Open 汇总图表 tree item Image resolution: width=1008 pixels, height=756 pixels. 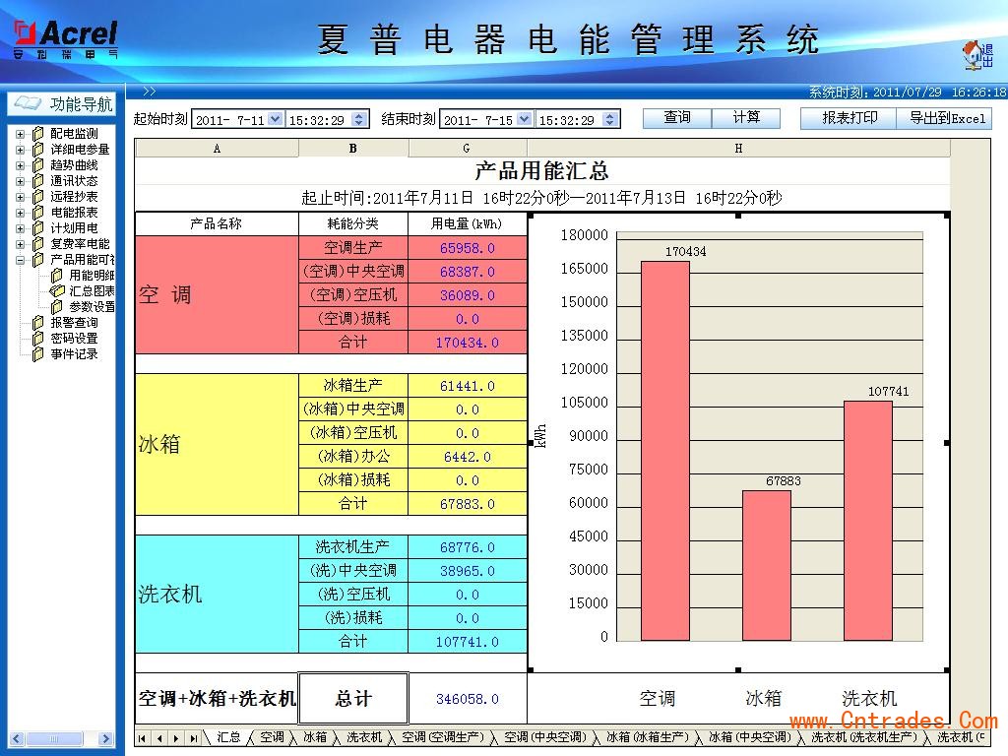[92, 291]
